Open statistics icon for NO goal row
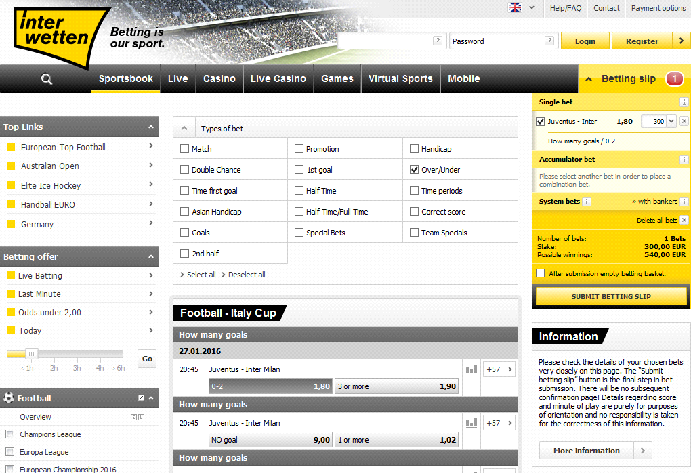This screenshot has height=473, width=691. pyautogui.click(x=471, y=423)
